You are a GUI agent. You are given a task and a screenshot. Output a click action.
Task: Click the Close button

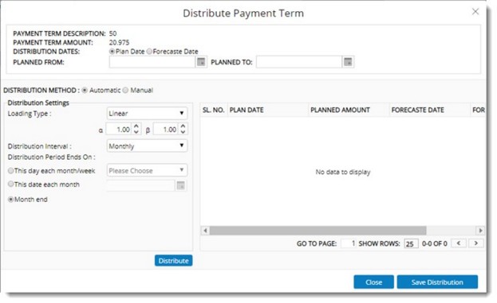coord(373,282)
